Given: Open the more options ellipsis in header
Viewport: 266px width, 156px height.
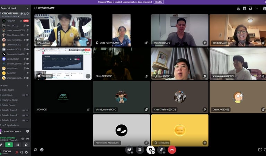Looking at the screenshot, I should coord(256,8).
